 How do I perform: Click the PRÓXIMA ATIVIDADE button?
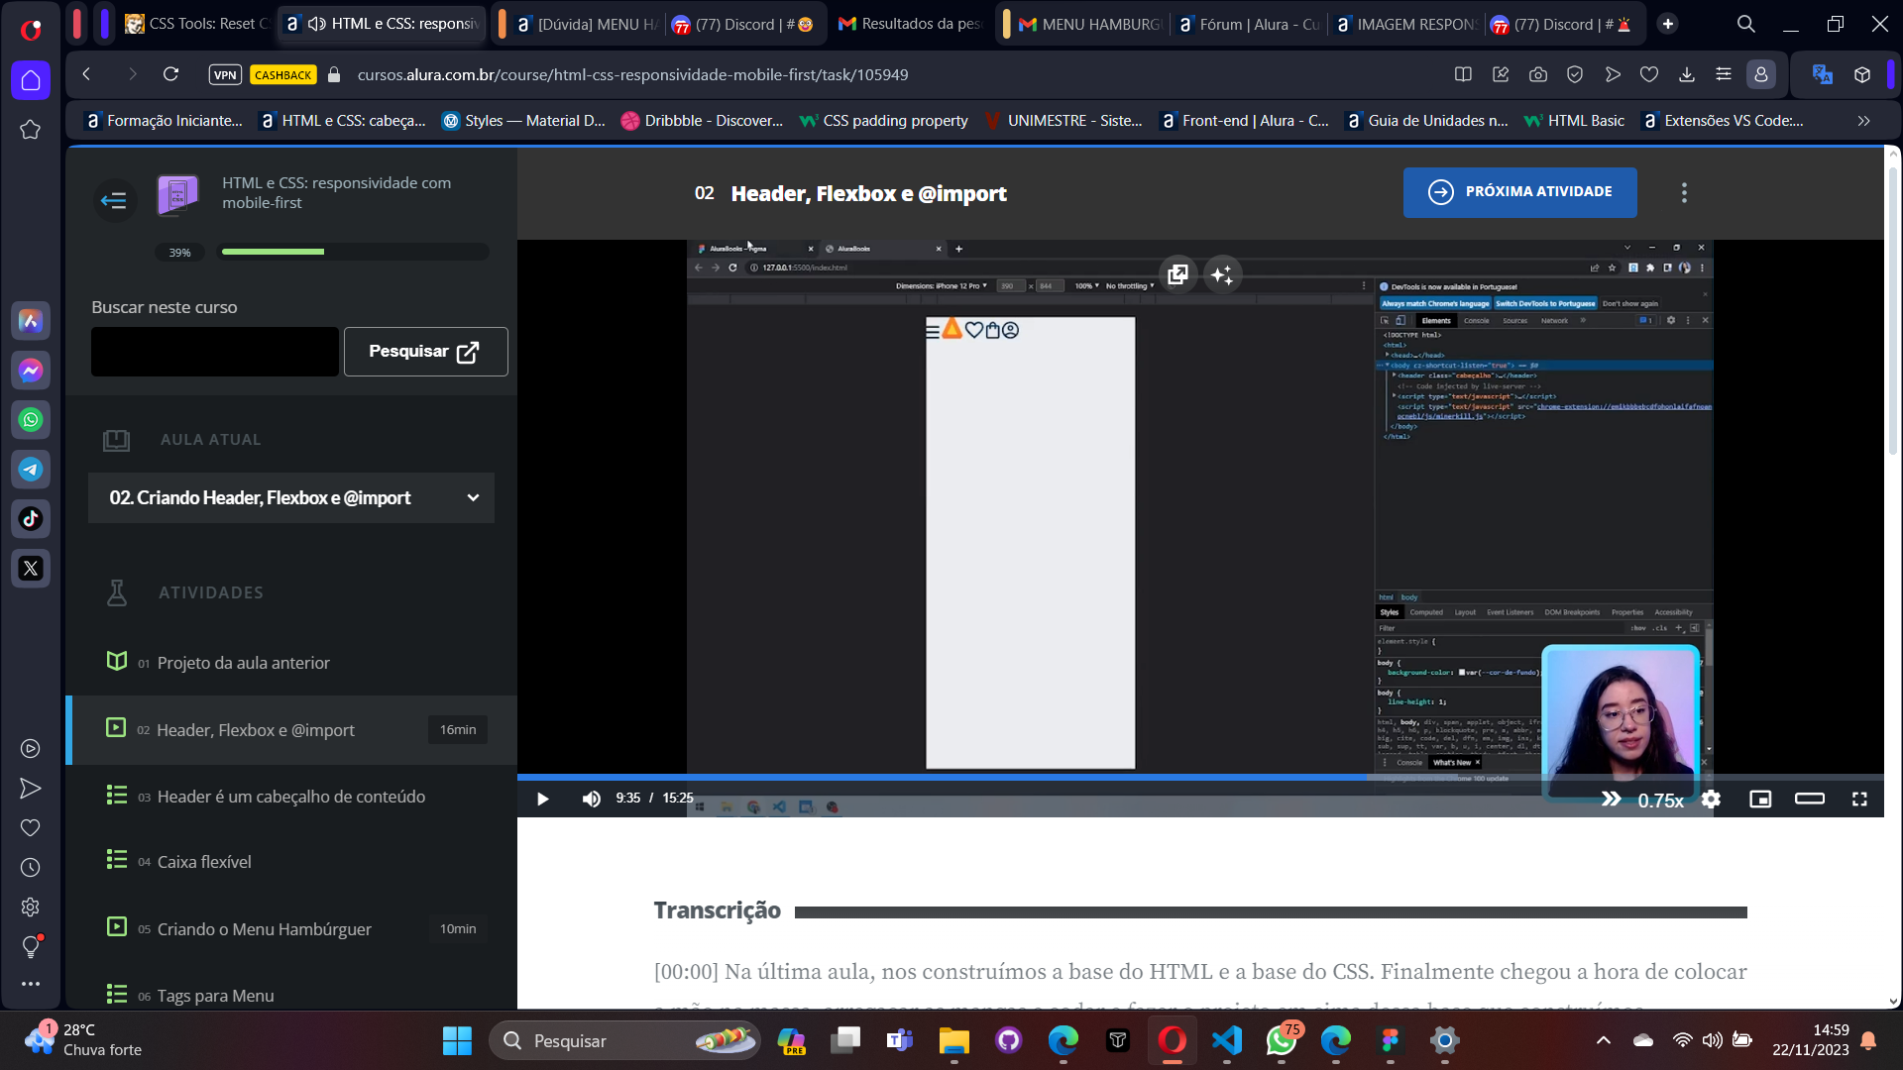tap(1519, 192)
